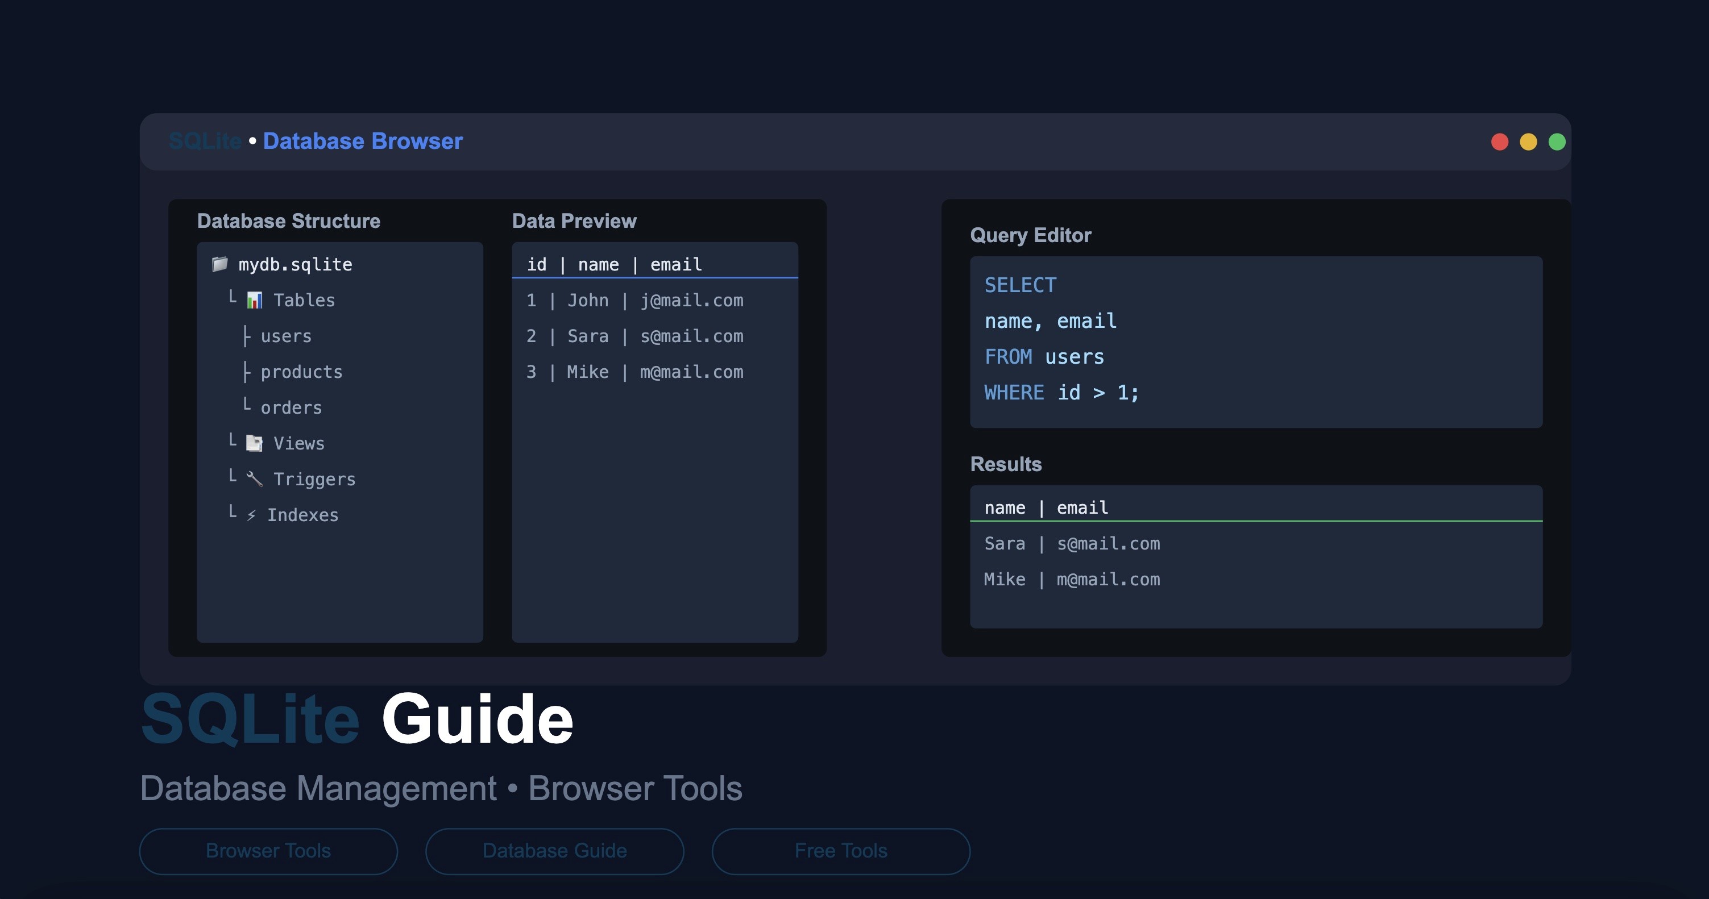Click the Database Guide button
This screenshot has width=1709, height=899.
554,851
